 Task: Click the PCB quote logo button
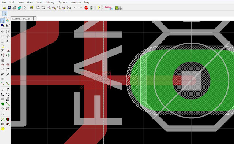pos(119,8)
